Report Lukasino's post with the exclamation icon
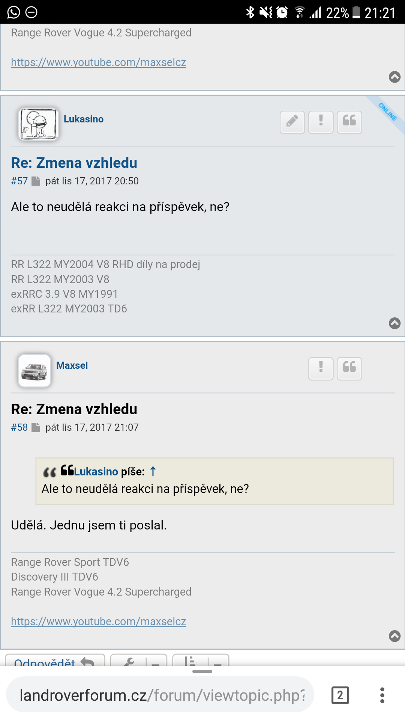The width and height of the screenshot is (405, 721). (321, 122)
